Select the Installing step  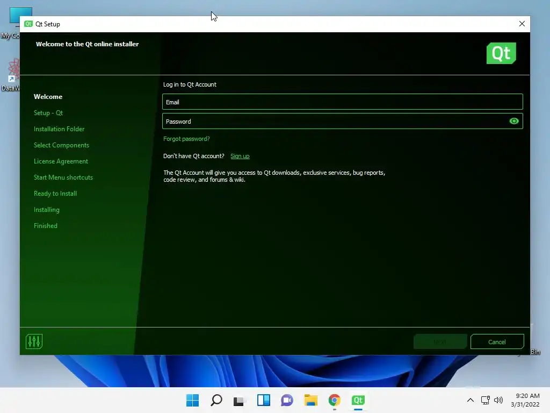47,210
